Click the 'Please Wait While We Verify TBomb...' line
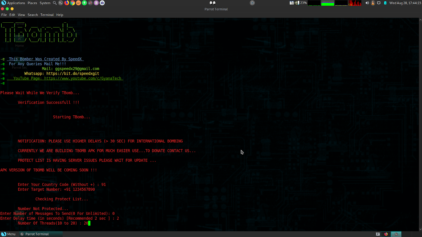 tap(40, 93)
